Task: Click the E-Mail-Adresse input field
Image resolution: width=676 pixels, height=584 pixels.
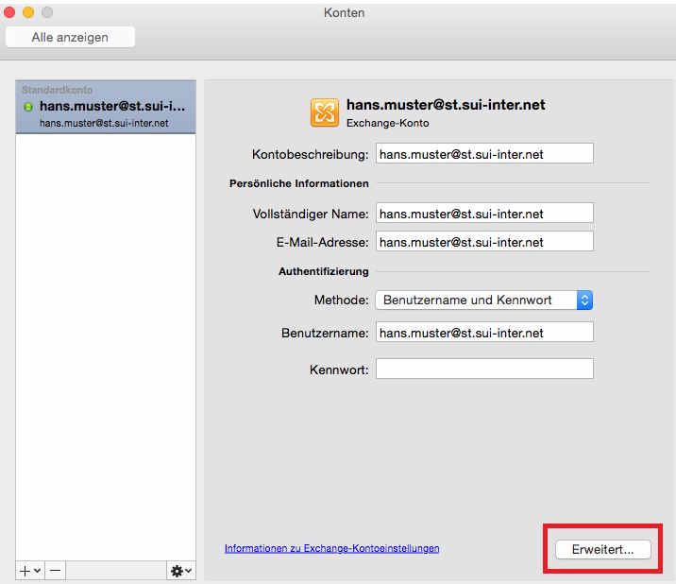Action: 483,242
